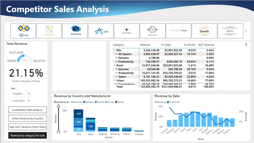Expand the Extreme row under Rural
Viewport: 254px width, 143px height.
[x=116, y=69]
